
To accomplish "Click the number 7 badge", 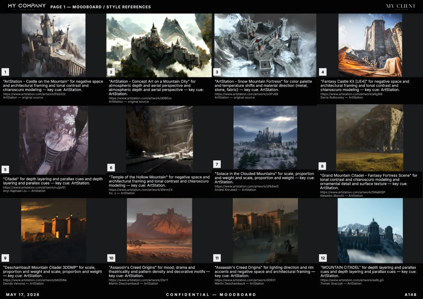I will click(217, 164).
